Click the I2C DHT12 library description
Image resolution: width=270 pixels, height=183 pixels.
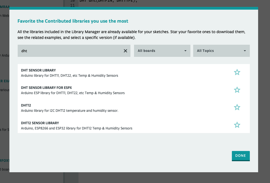pyautogui.click(x=69, y=111)
